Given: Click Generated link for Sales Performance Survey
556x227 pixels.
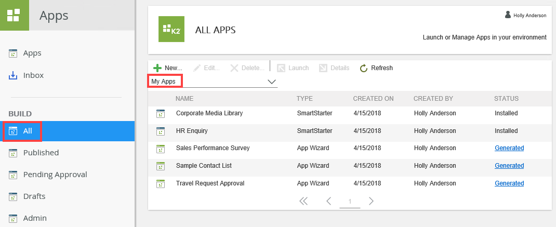Looking at the screenshot, I should click(x=509, y=148).
